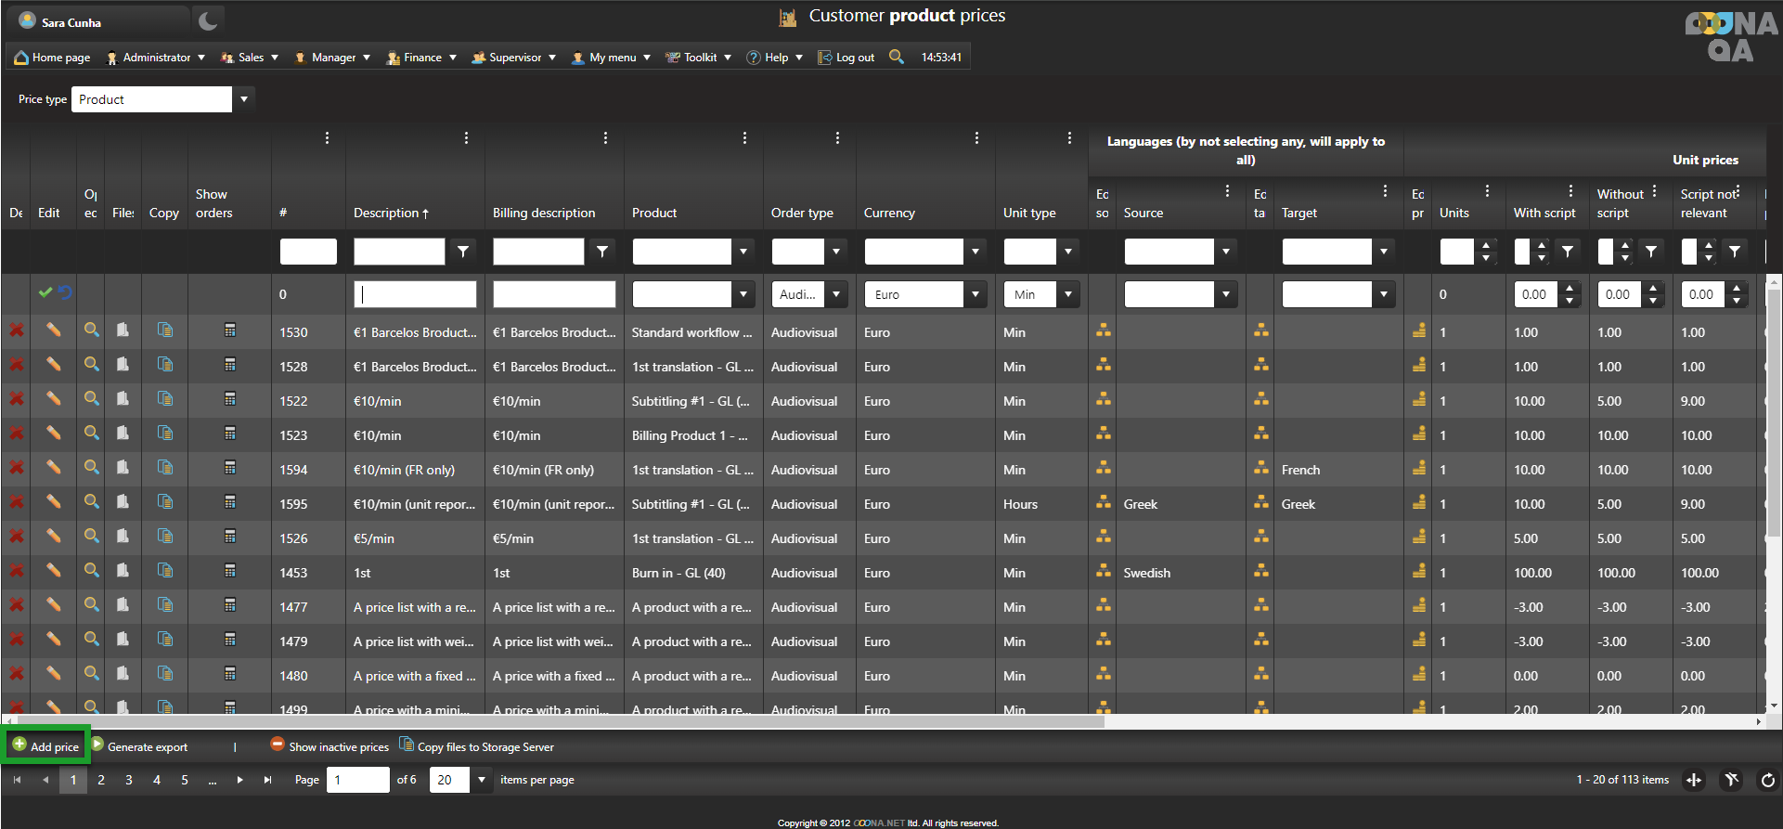Open the Toolkit menu
1783x829 pixels.
click(x=699, y=58)
